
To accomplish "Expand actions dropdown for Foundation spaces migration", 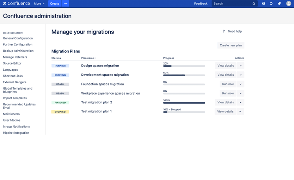I will 240,84.
